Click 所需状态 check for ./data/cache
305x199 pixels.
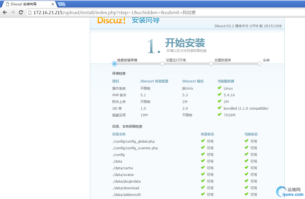pos(203,167)
